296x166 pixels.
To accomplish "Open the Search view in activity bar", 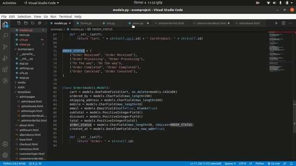I will 5,36.
